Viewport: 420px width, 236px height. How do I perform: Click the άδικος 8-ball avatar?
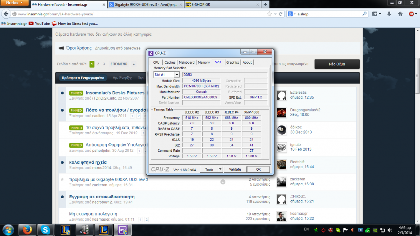tap(282, 130)
